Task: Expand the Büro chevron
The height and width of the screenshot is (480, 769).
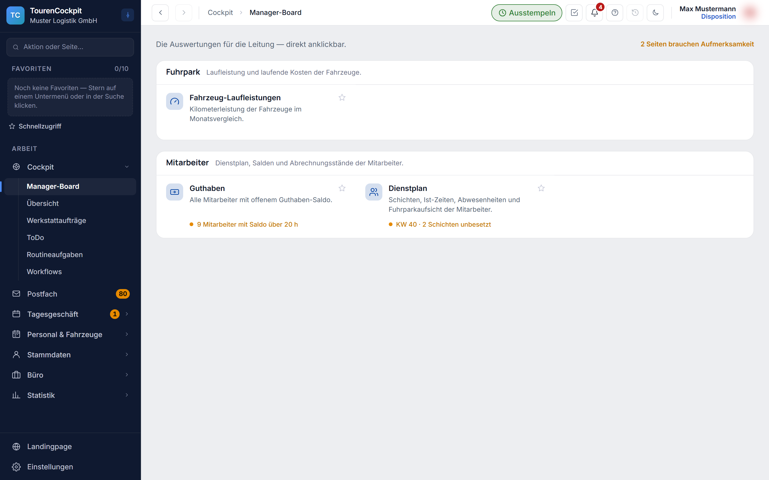Action: point(127,375)
